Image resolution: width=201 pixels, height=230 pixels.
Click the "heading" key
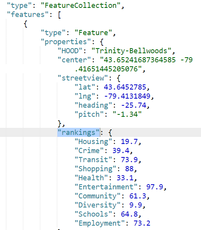(93, 105)
